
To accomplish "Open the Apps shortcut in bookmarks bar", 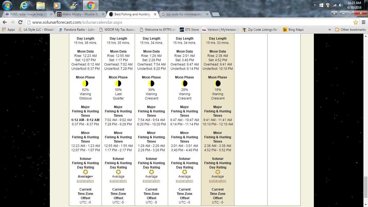I will [8, 30].
